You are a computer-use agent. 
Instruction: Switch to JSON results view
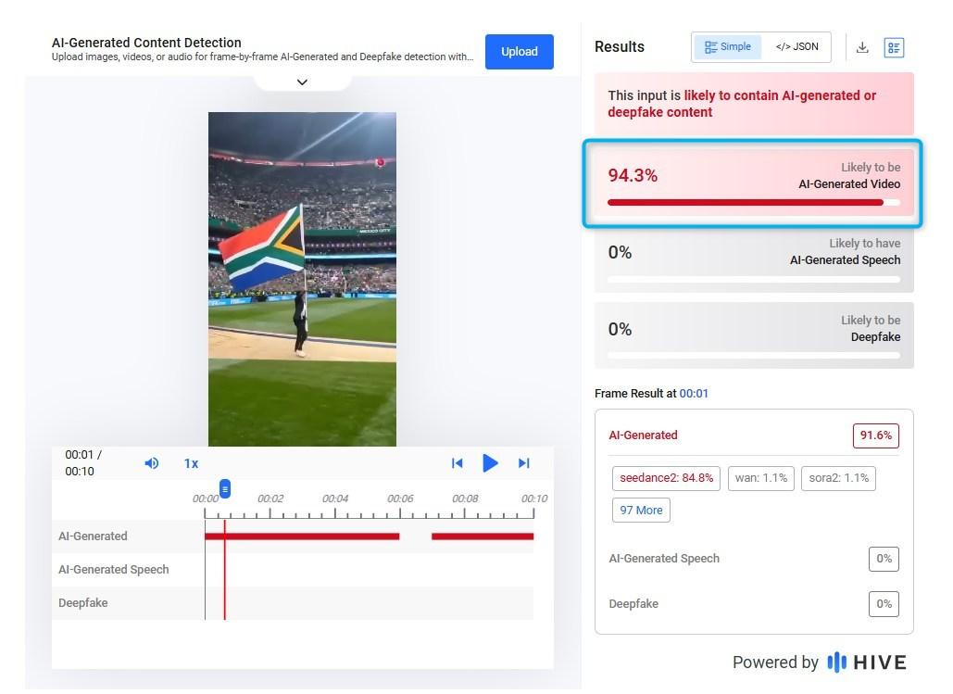click(x=796, y=47)
